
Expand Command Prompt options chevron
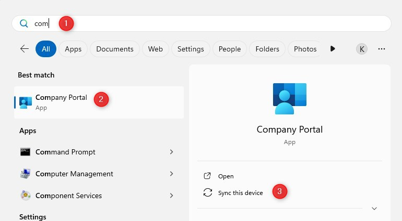[x=172, y=152]
